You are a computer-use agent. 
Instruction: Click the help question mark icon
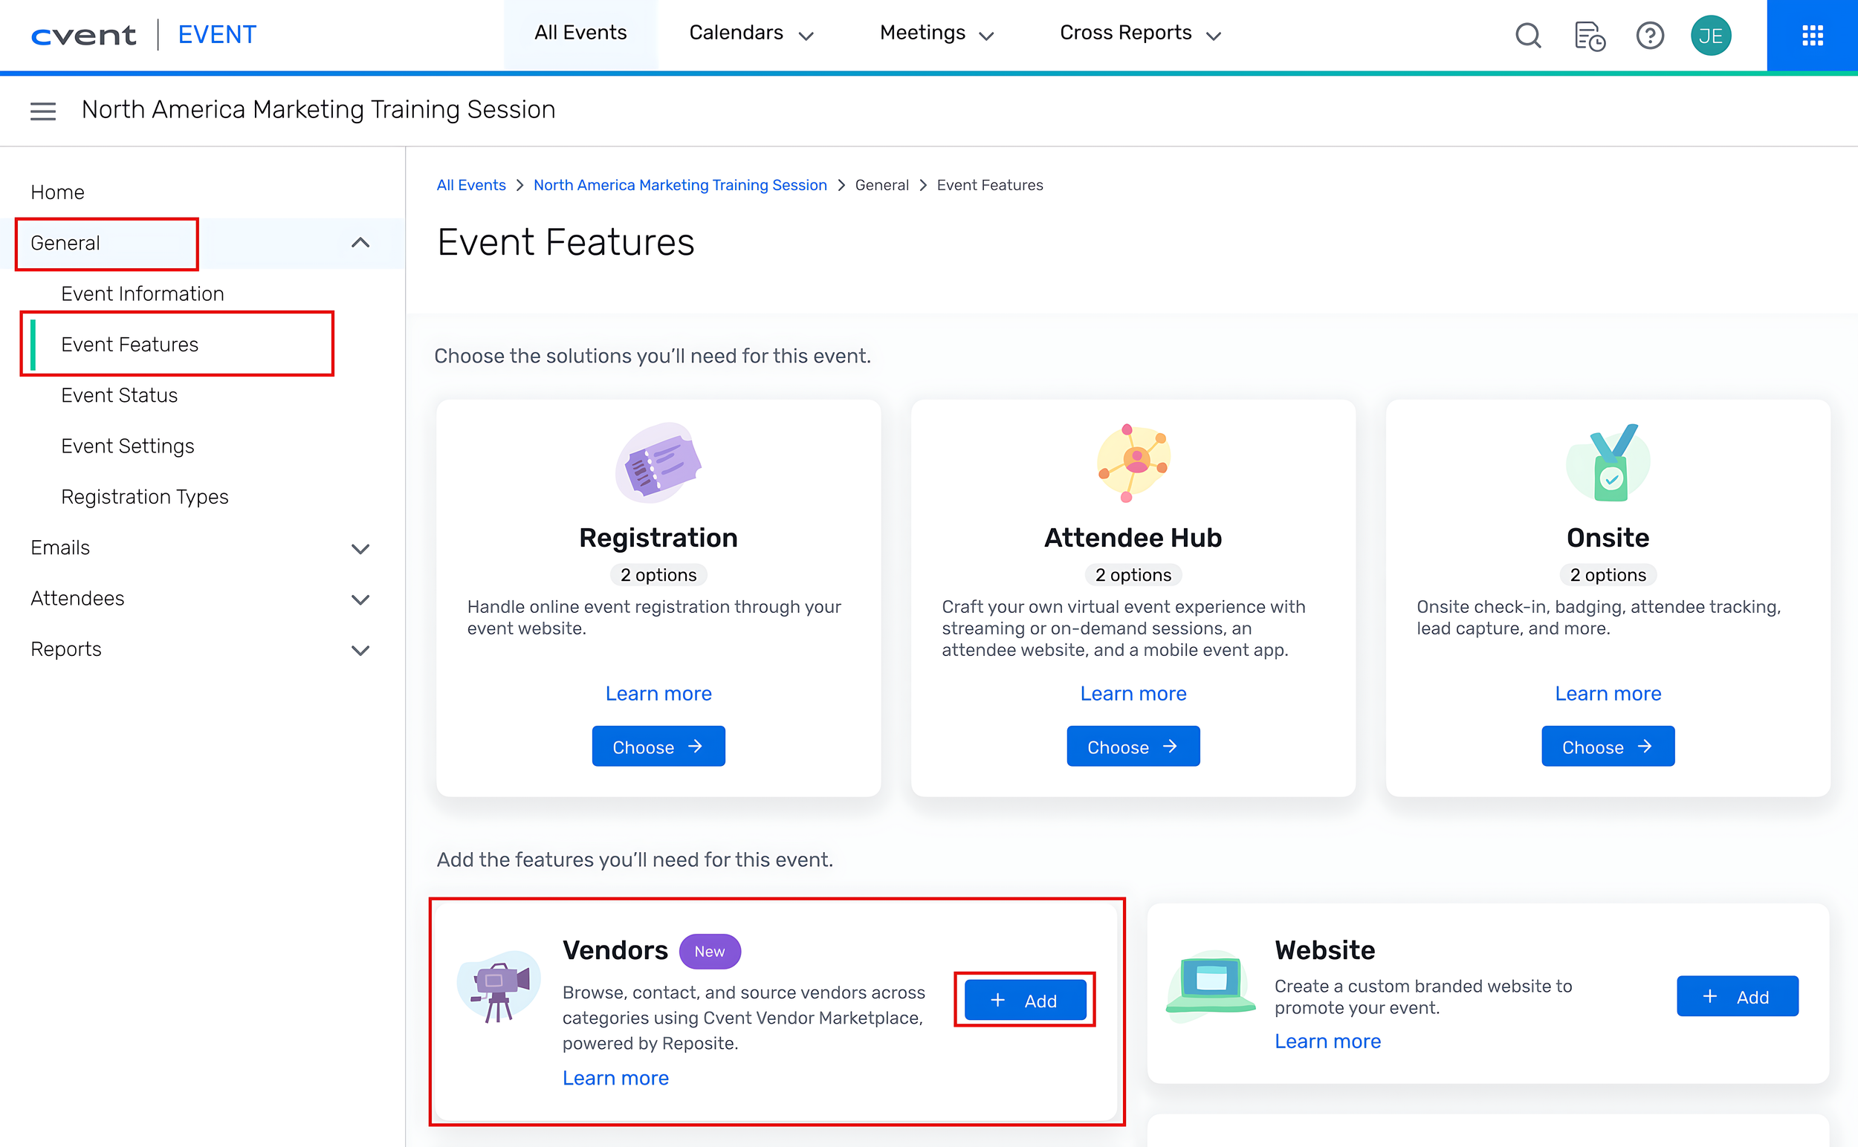pyautogui.click(x=1649, y=35)
